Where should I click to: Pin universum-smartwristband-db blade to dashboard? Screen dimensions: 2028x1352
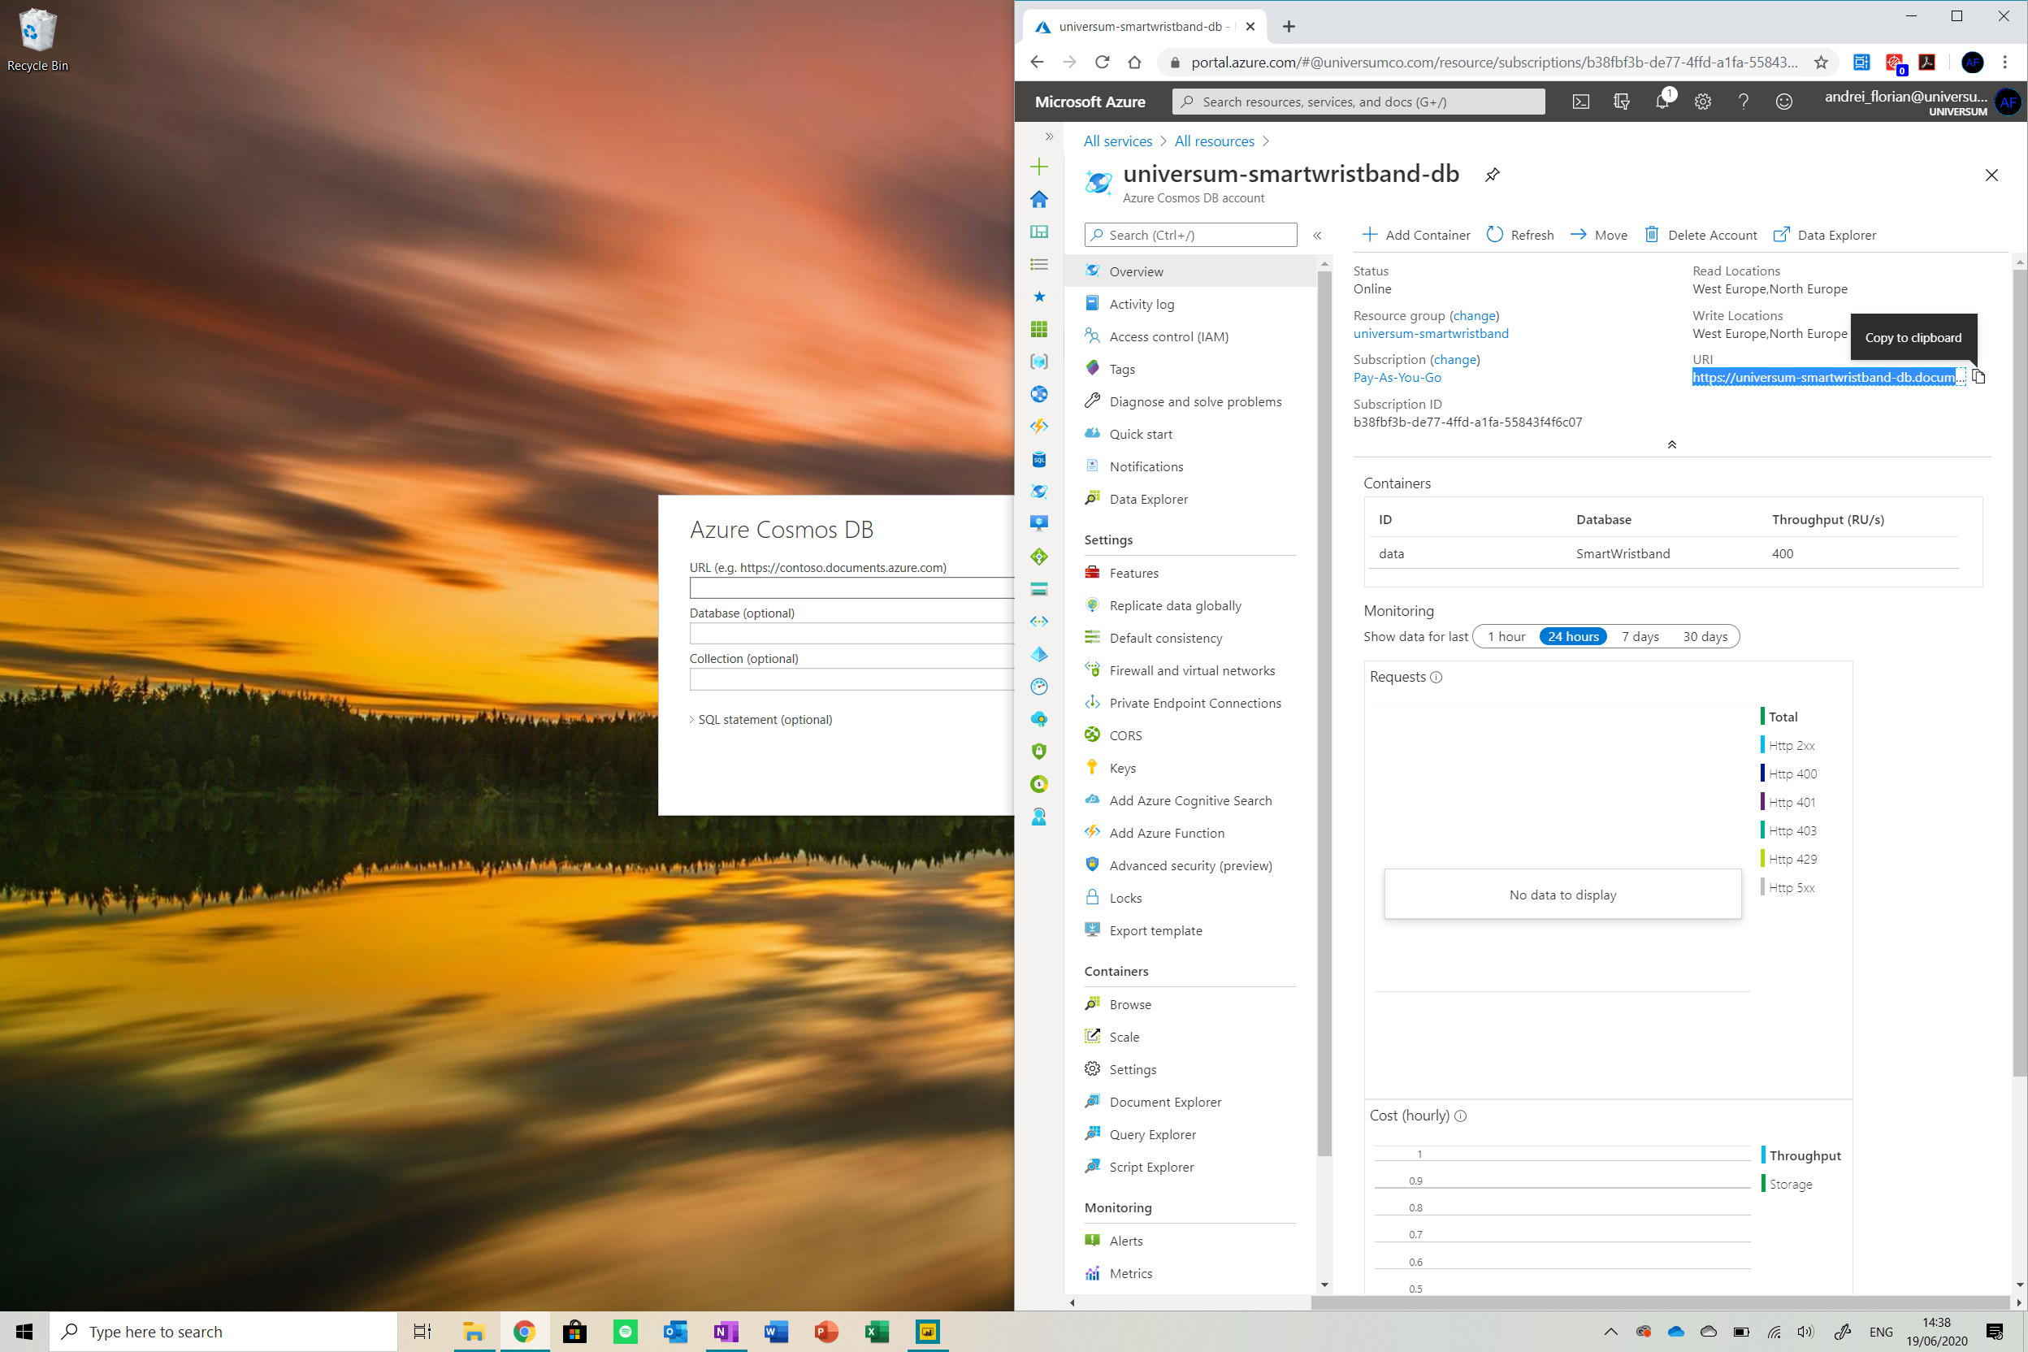point(1493,175)
